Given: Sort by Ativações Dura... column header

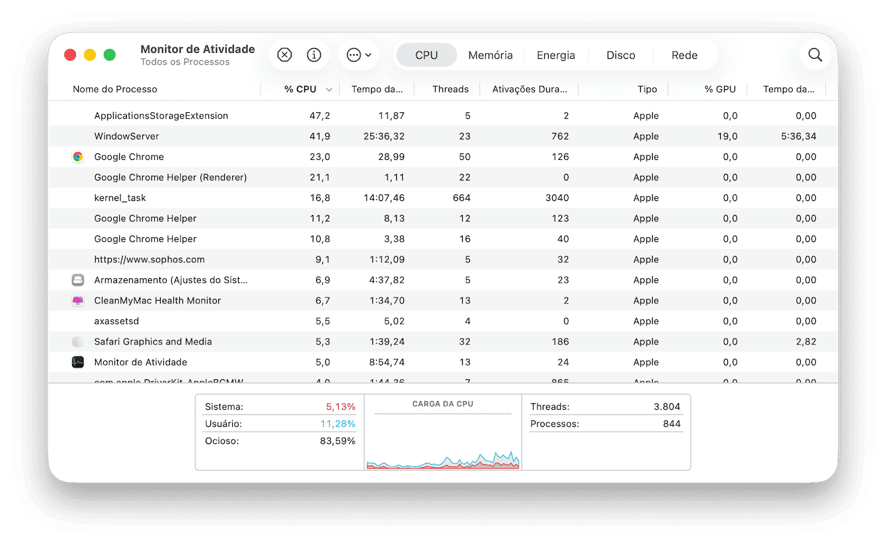Looking at the screenshot, I should tap(530, 89).
